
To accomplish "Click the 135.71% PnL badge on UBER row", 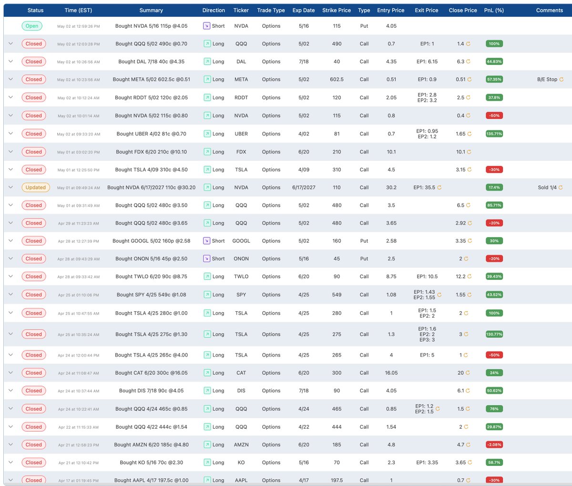I will [x=494, y=134].
